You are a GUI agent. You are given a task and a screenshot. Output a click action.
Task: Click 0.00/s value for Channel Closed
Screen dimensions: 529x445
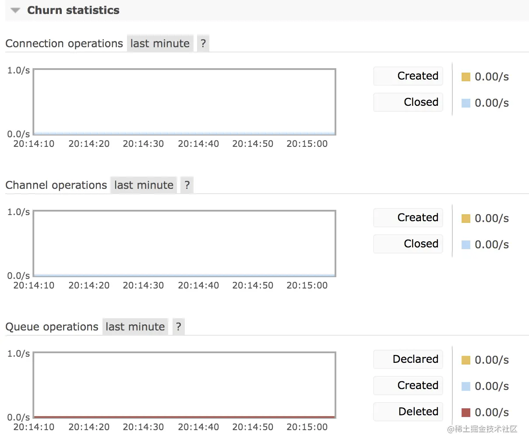click(x=492, y=245)
